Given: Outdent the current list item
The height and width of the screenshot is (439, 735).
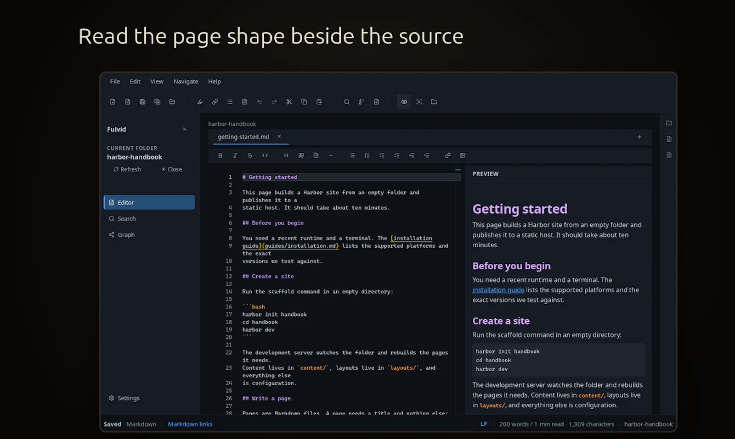Looking at the screenshot, I should coord(426,156).
